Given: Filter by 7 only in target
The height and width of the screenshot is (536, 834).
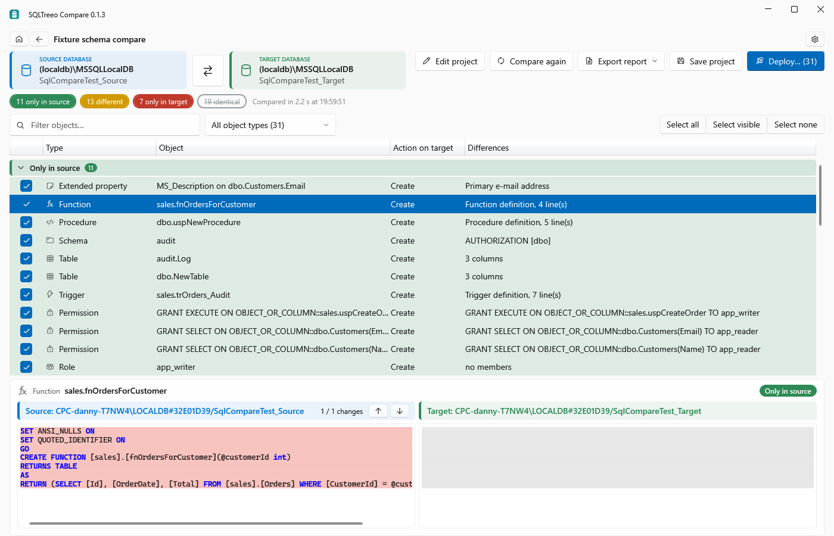Looking at the screenshot, I should pyautogui.click(x=163, y=102).
